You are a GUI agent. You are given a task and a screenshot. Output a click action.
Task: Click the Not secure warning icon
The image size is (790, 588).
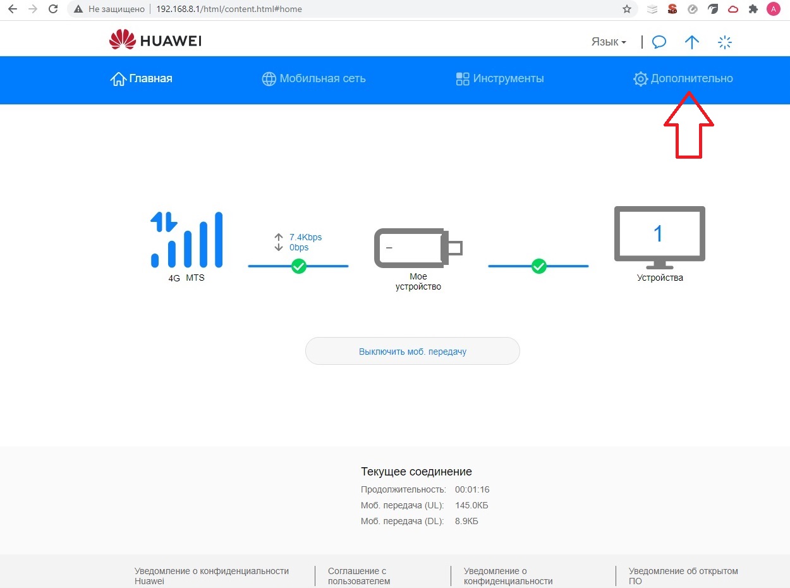(78, 9)
